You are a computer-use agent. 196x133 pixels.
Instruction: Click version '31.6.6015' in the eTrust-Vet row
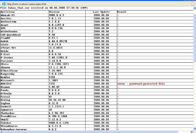pos(56,48)
